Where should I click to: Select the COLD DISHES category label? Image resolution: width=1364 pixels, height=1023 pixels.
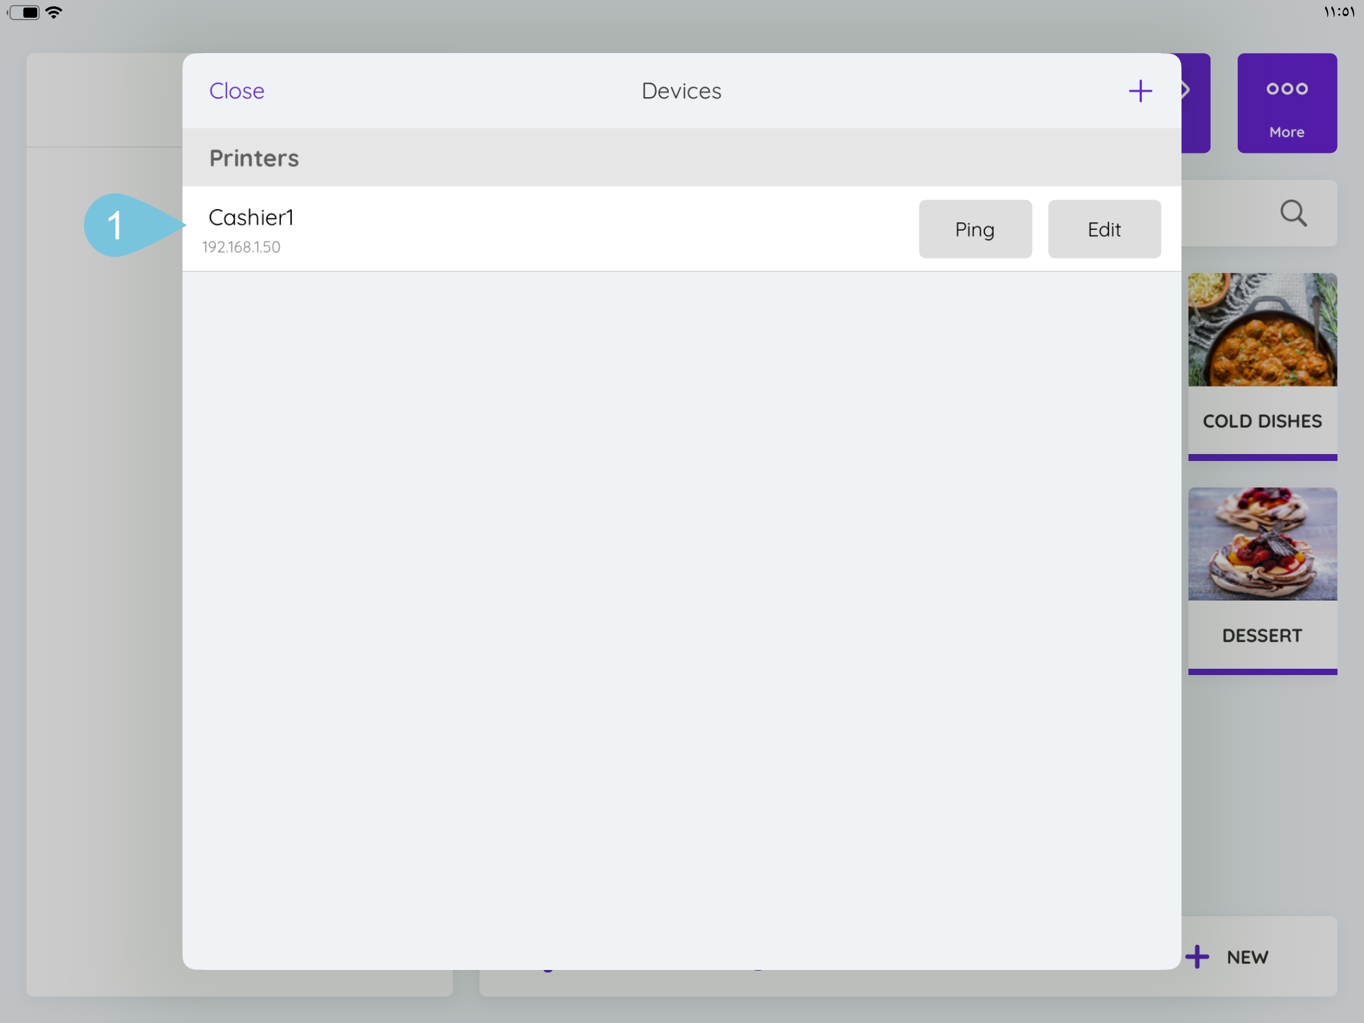pos(1262,421)
